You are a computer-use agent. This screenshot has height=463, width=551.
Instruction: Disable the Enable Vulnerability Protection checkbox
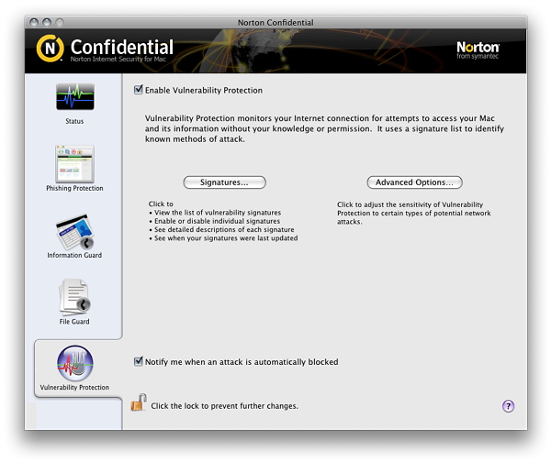point(139,90)
